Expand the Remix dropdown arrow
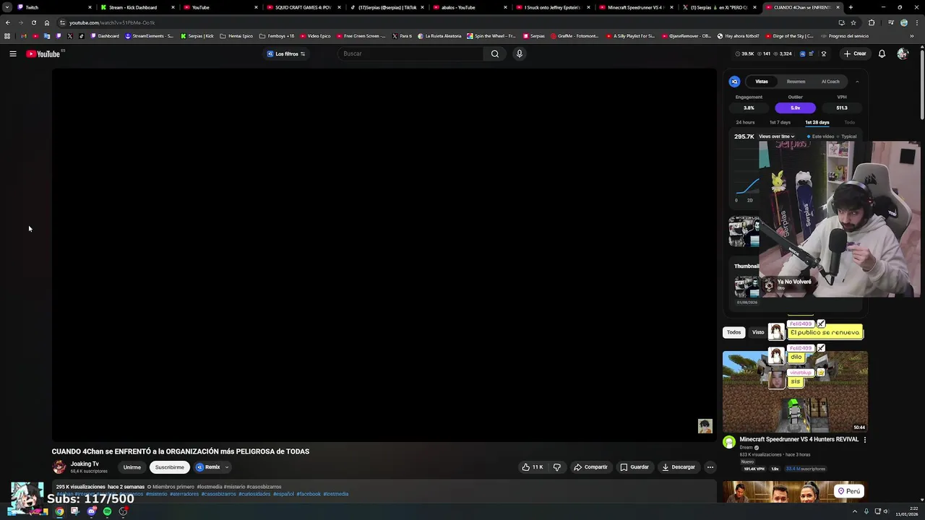925x520 pixels. (x=226, y=467)
